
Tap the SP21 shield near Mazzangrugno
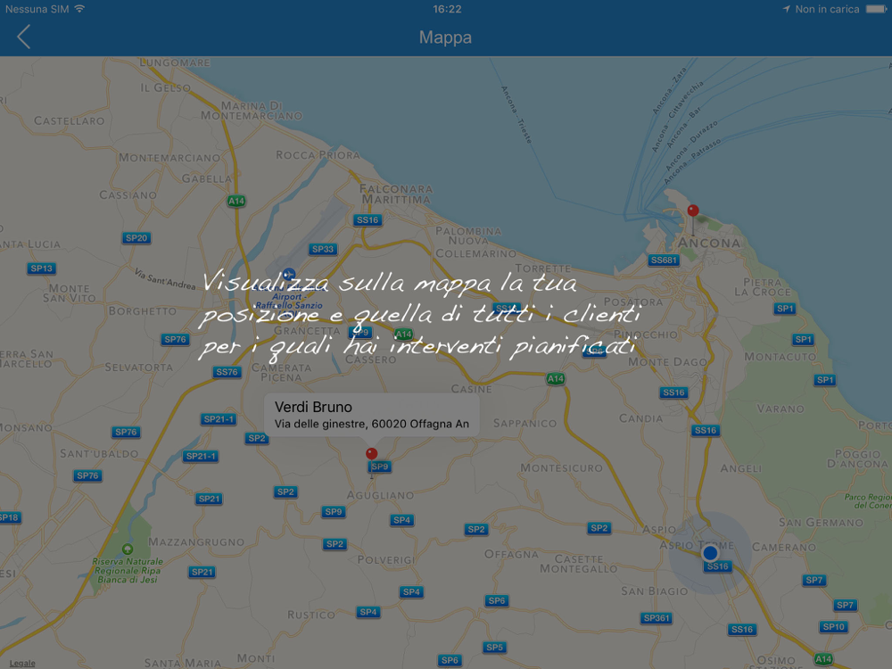tap(202, 572)
